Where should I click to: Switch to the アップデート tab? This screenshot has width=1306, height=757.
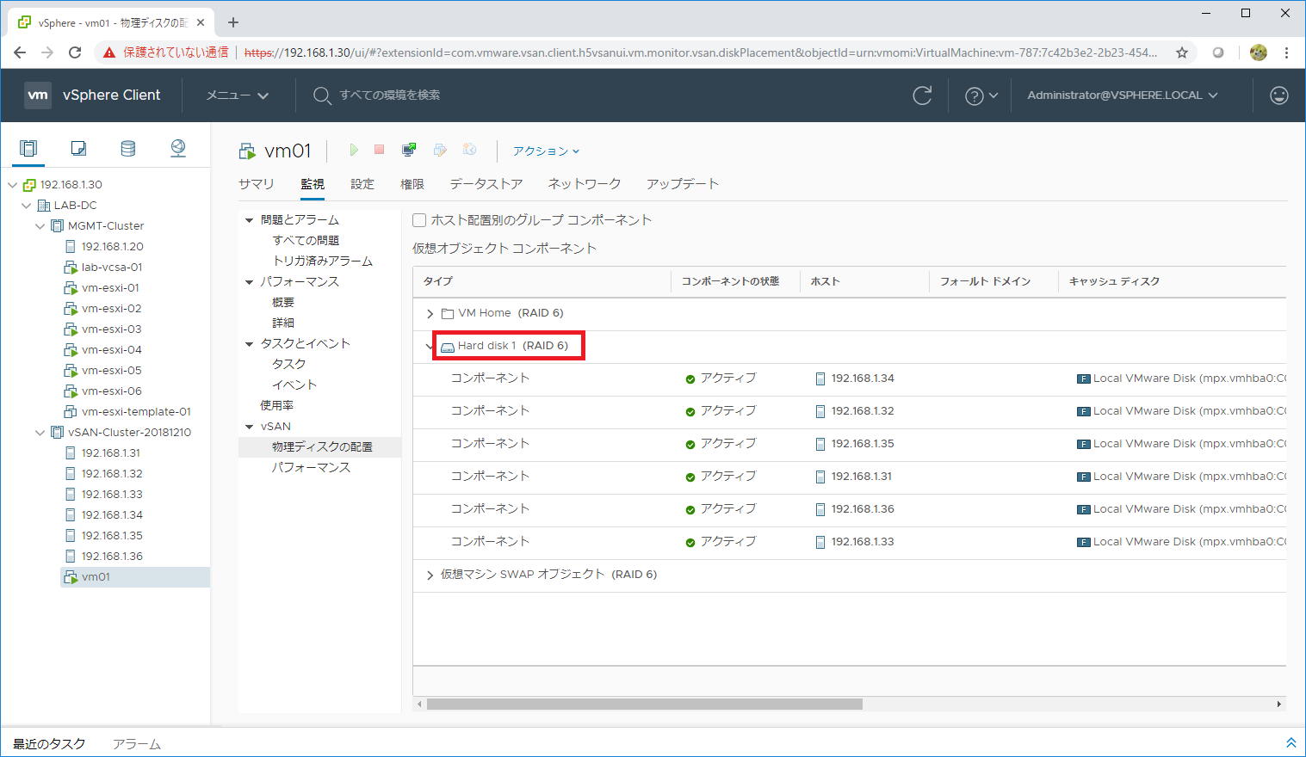(683, 184)
